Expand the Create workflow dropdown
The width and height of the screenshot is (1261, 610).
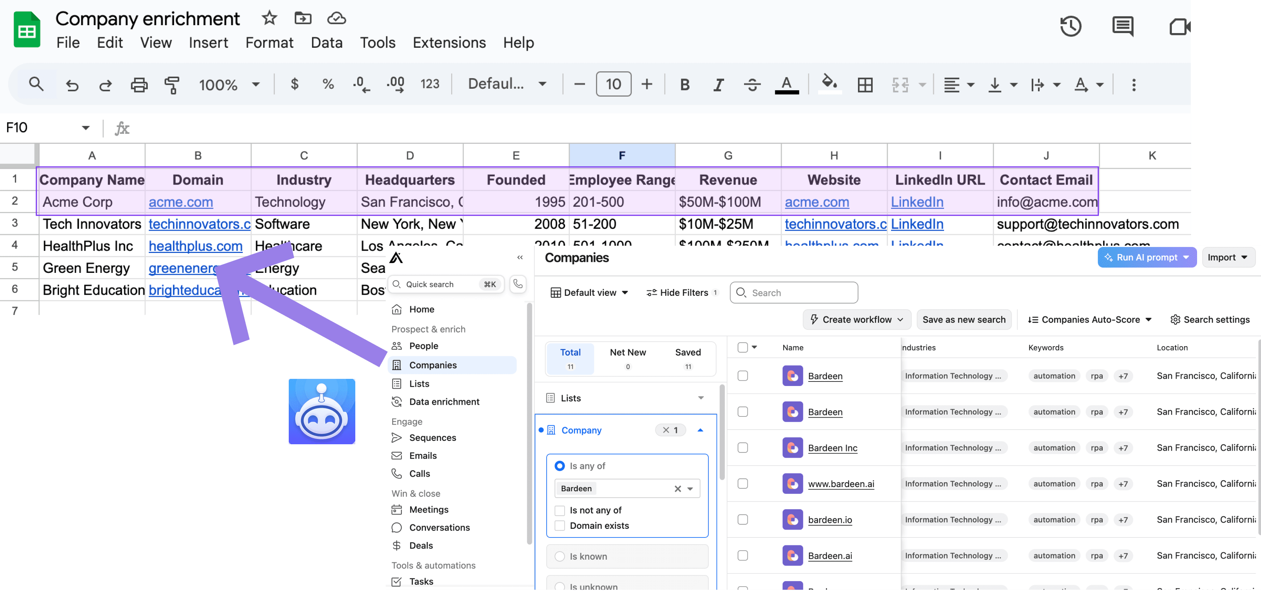tap(857, 319)
